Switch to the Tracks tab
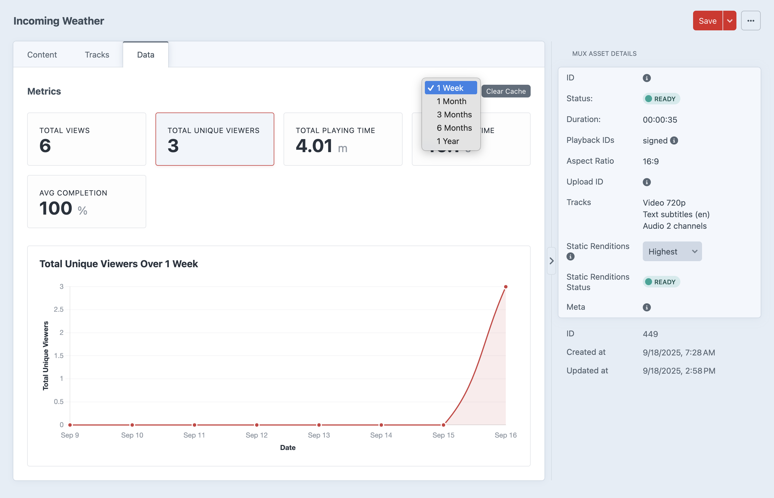This screenshot has height=498, width=774. pos(97,55)
